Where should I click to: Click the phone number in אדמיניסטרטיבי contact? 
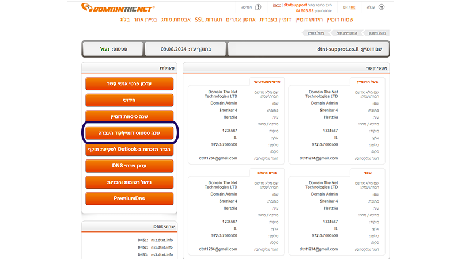pyautogui.click(x=224, y=145)
